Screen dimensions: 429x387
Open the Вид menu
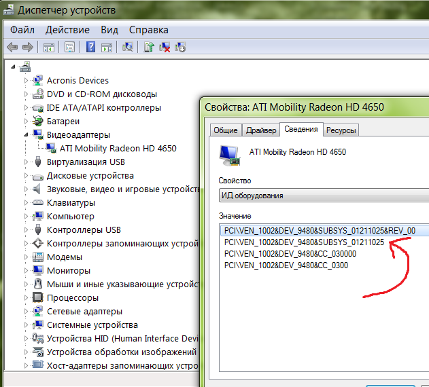click(x=109, y=30)
